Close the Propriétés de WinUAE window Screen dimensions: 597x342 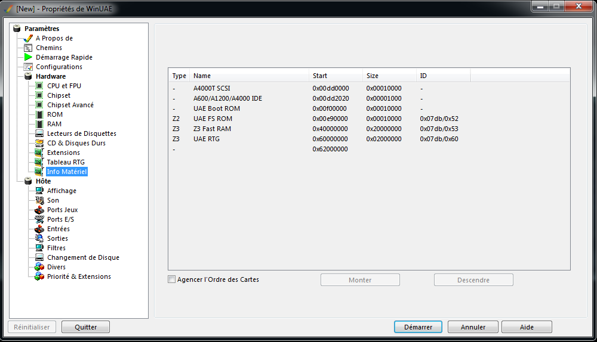click(578, 6)
